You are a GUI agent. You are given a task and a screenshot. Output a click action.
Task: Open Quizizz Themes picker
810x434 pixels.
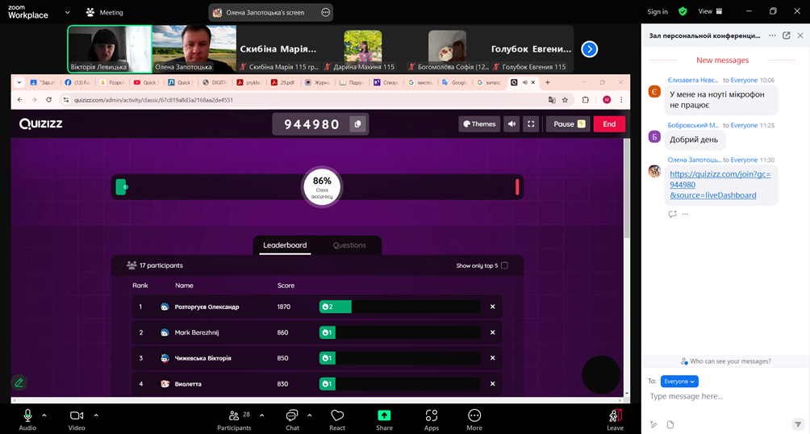(x=479, y=124)
